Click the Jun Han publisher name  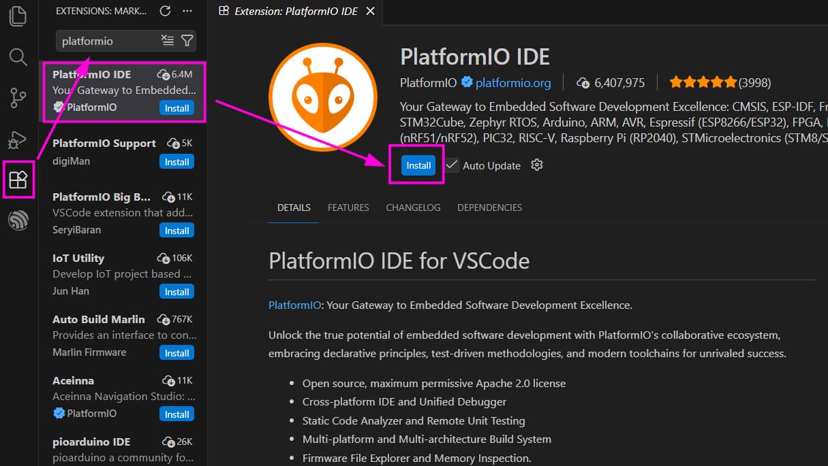[x=71, y=291]
